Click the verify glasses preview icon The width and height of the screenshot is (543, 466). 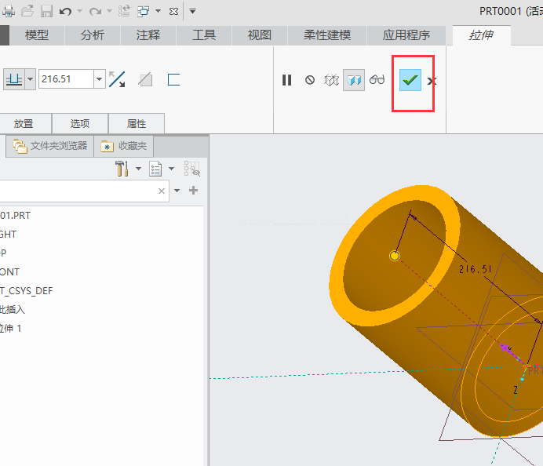[x=377, y=79]
